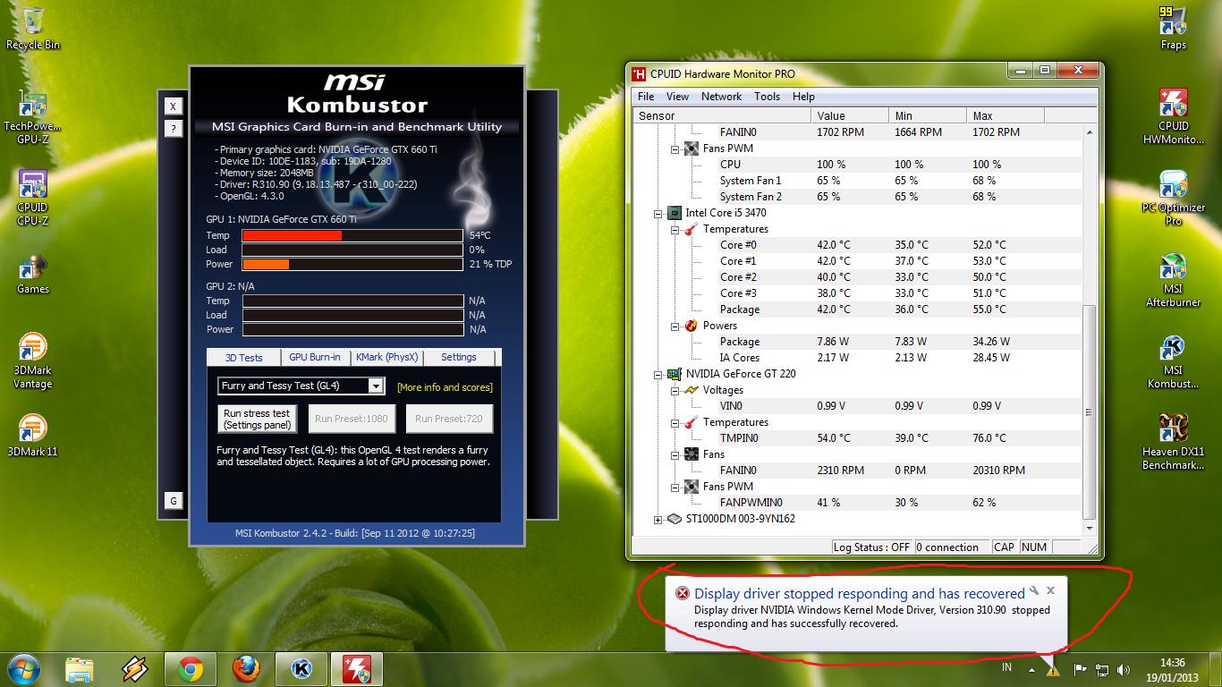Collapse NVIDIA GeForce GT 220 node
This screenshot has height=687, width=1222.
click(x=658, y=374)
